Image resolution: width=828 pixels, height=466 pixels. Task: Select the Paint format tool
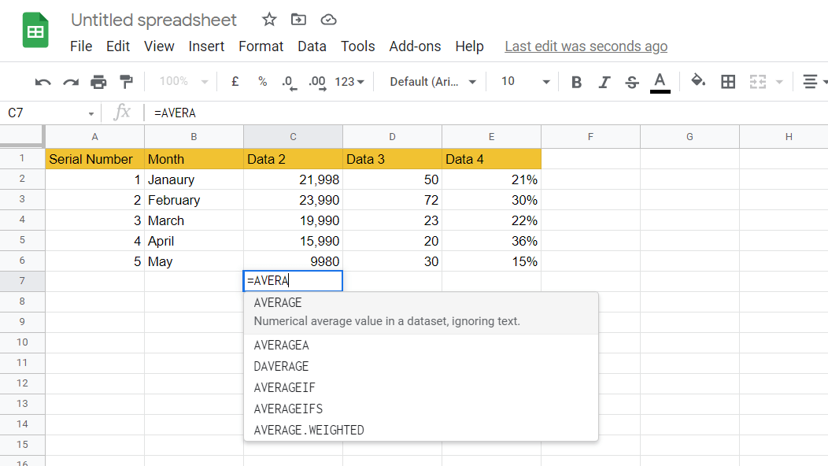point(126,82)
